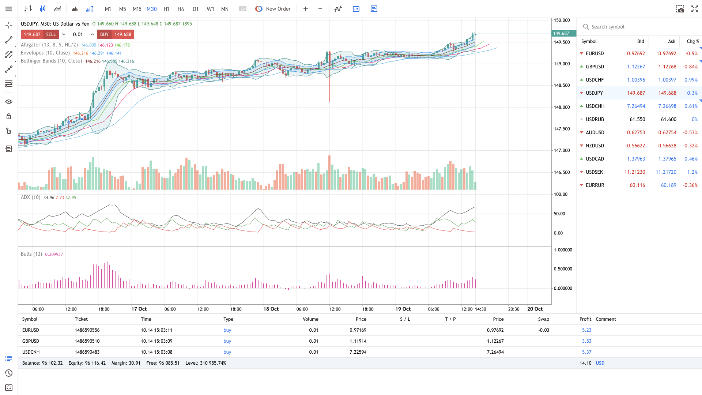Switch chart to candlestick style
This screenshot has height=395, width=702.
(43, 9)
